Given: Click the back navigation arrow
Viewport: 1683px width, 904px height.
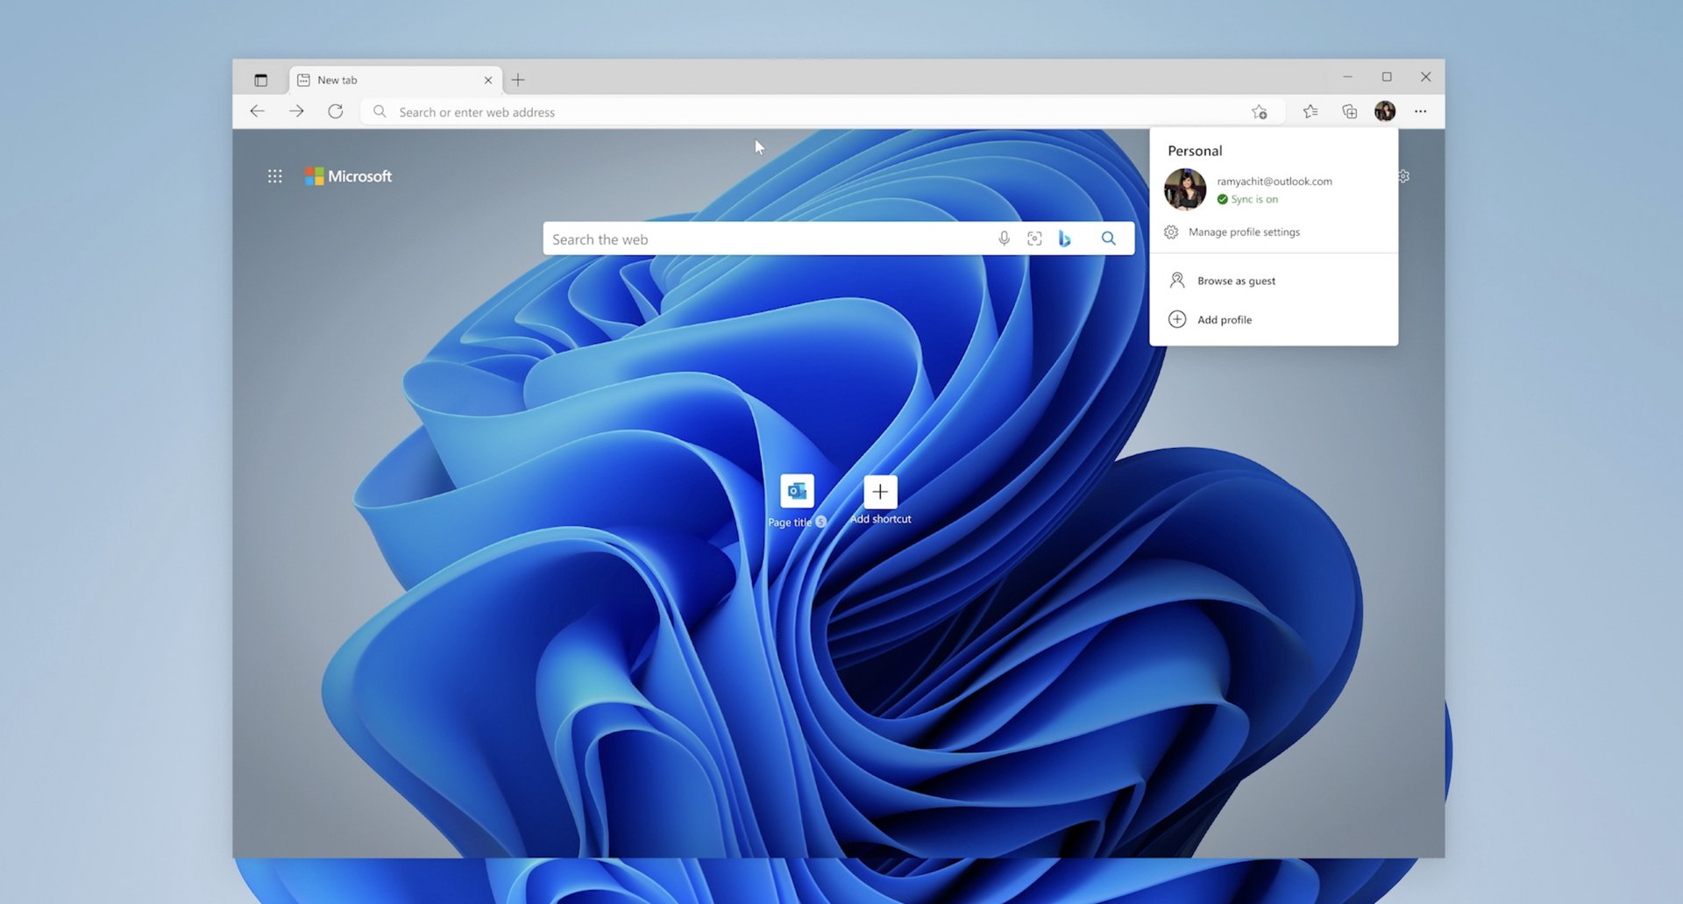Looking at the screenshot, I should pyautogui.click(x=256, y=111).
